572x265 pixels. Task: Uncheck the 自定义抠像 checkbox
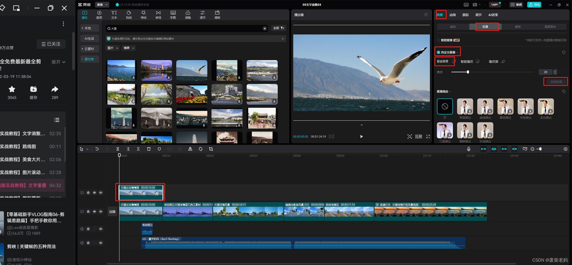pyautogui.click(x=438, y=52)
